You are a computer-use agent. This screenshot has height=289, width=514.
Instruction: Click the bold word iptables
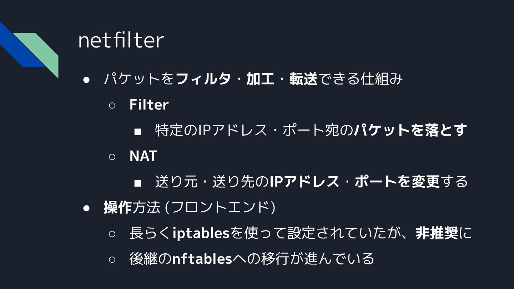(201, 233)
